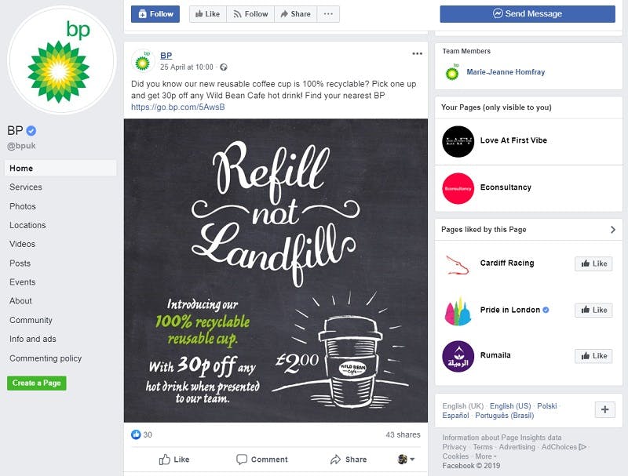Click the Send Message button
The width and height of the screenshot is (628, 476).
pyautogui.click(x=528, y=14)
